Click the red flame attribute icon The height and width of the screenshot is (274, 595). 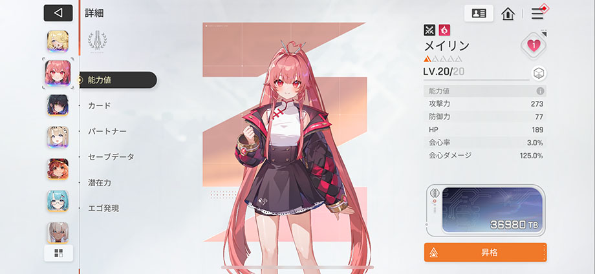(444, 30)
